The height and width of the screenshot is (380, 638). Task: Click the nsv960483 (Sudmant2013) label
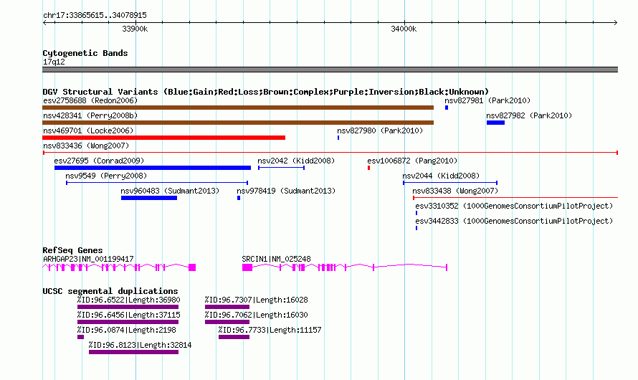tap(170, 191)
